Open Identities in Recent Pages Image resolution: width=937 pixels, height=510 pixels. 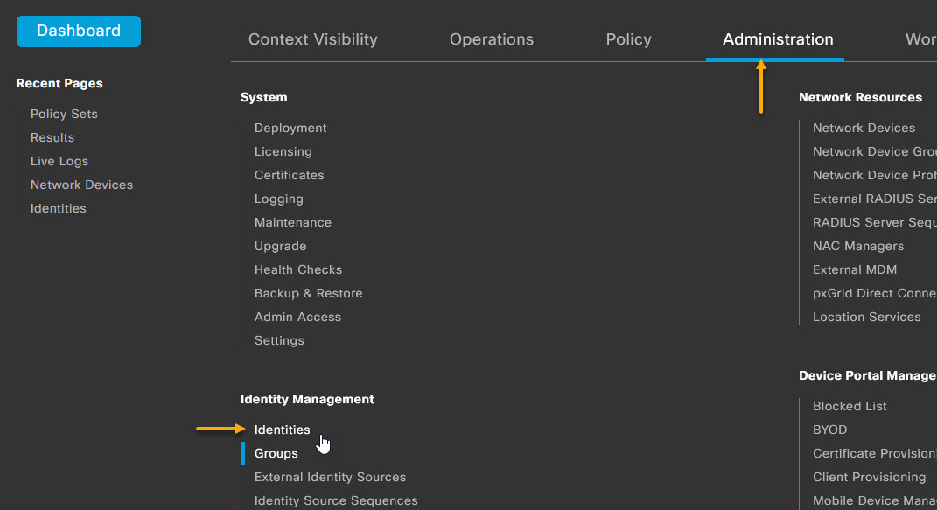58,208
